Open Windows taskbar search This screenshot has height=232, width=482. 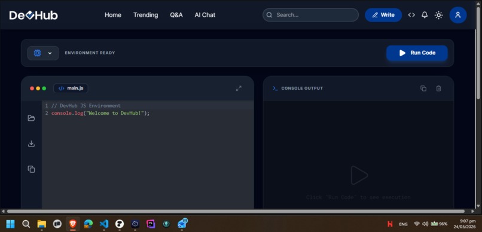pos(26,224)
